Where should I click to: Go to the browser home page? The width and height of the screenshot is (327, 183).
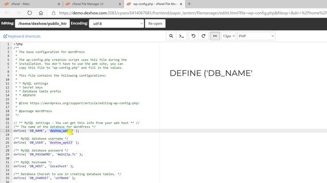(41, 13)
